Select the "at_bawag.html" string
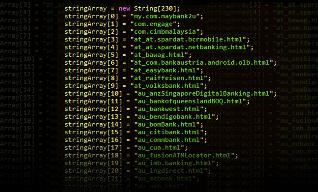The width and height of the screenshot is (318, 192). click(159, 55)
